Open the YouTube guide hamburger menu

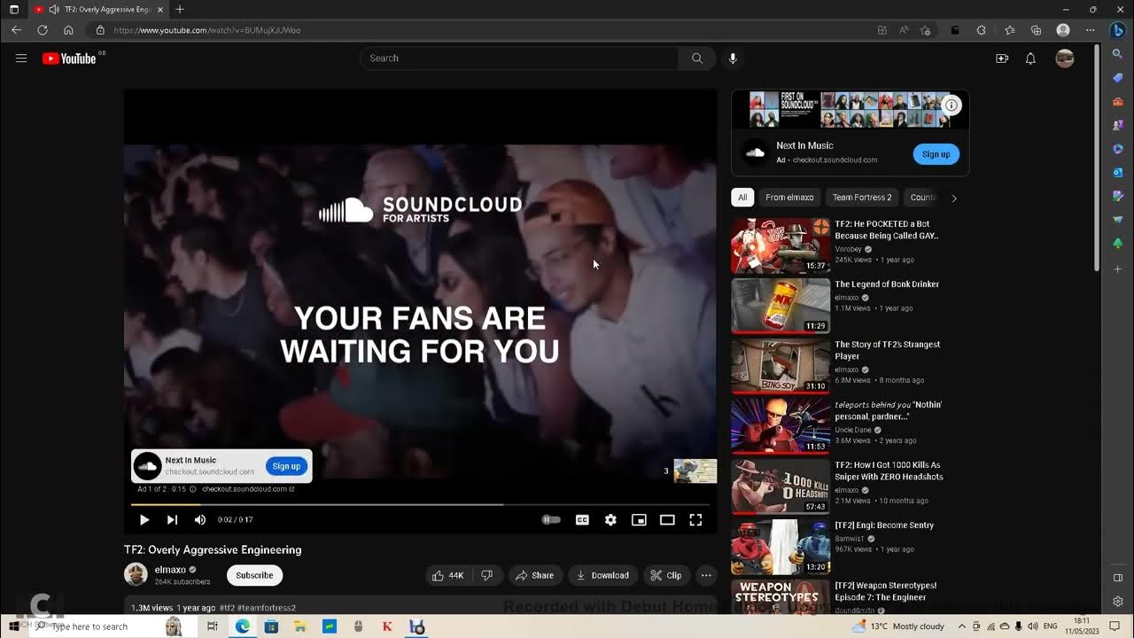coord(21,58)
